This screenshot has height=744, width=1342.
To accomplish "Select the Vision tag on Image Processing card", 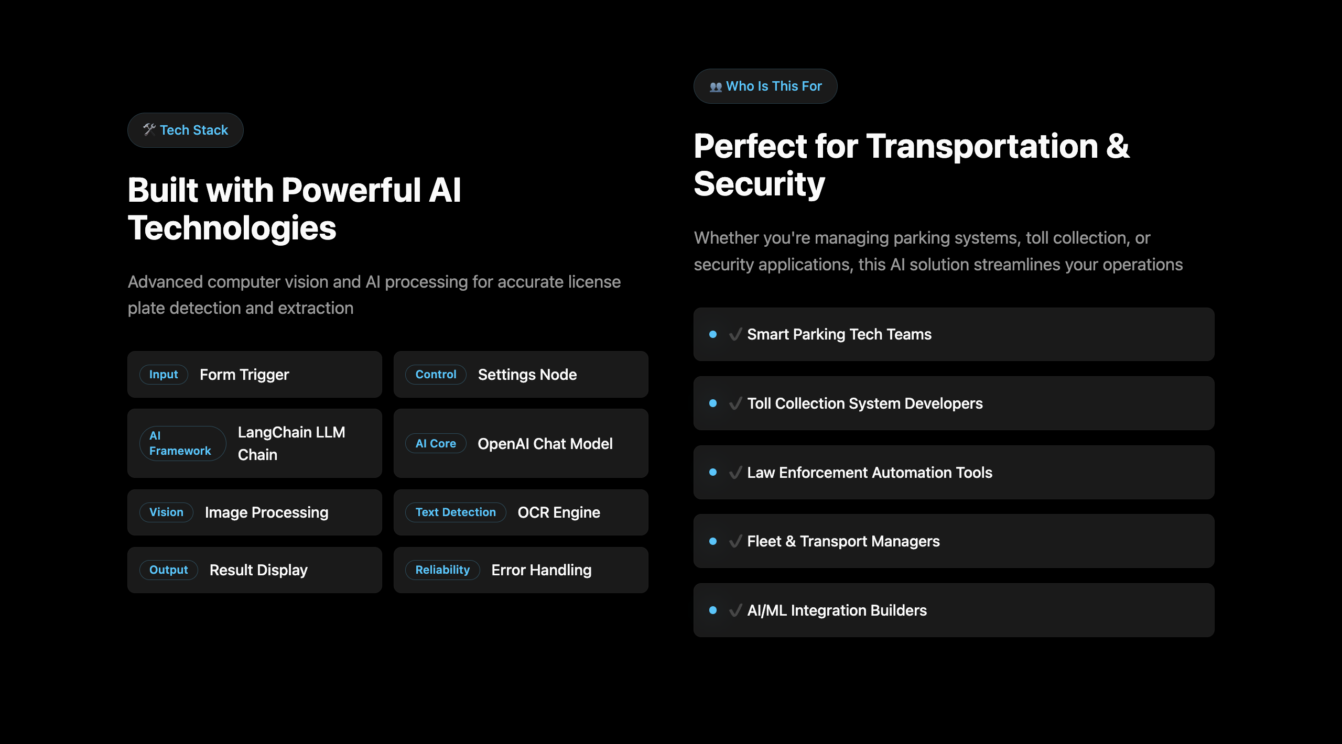I will tap(166, 512).
